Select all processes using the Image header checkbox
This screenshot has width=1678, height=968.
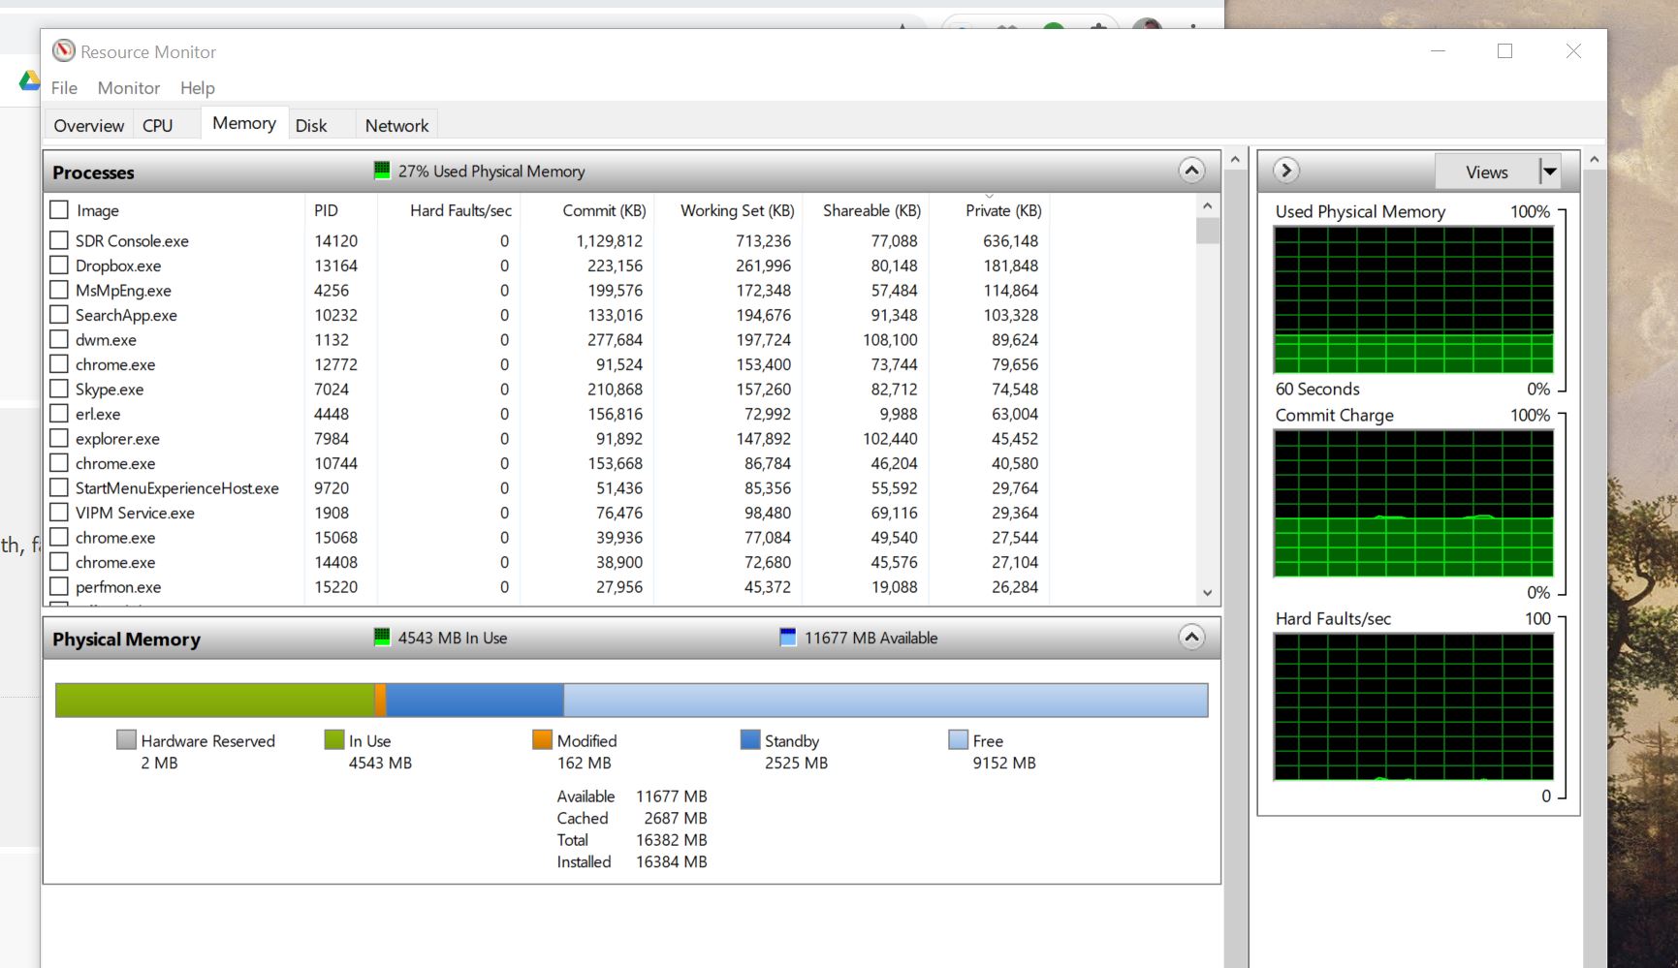(x=59, y=210)
